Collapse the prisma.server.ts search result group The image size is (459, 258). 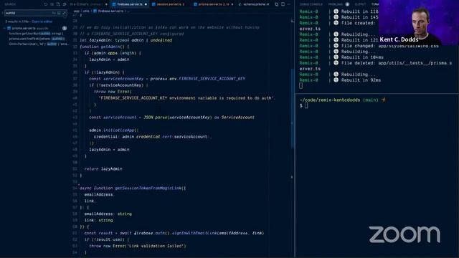click(5, 28)
